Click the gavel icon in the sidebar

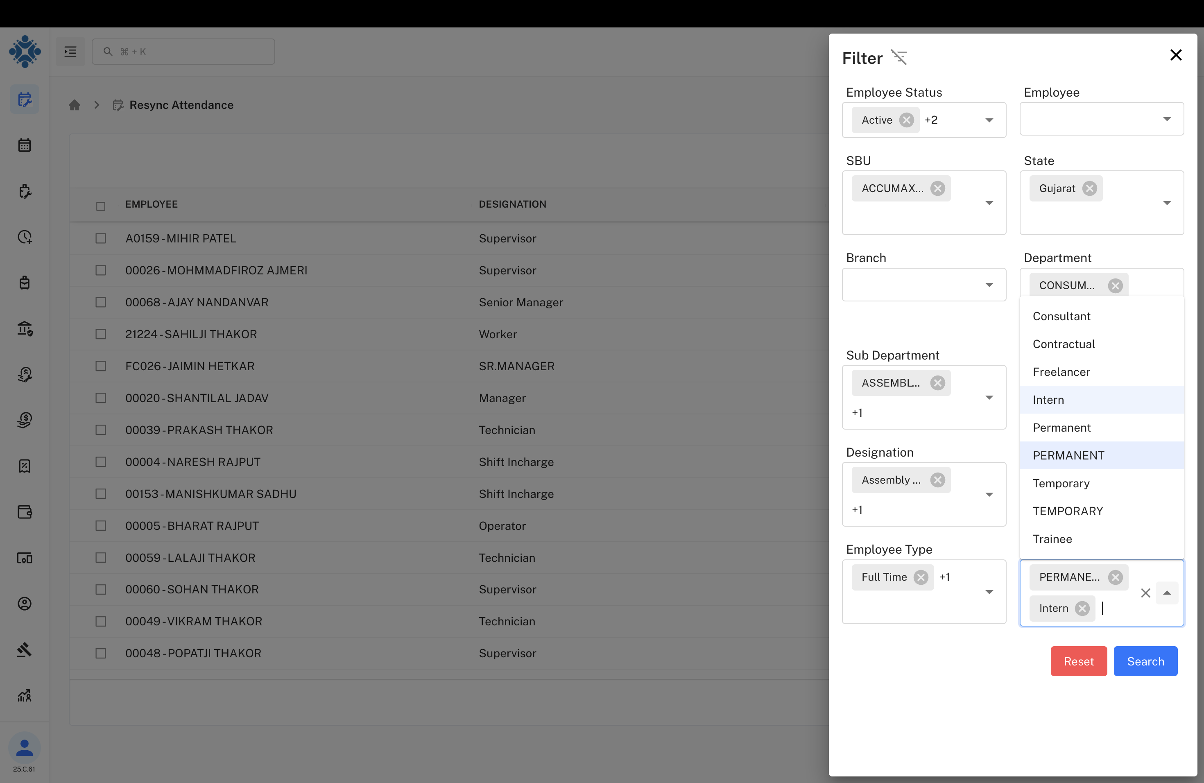pyautogui.click(x=24, y=650)
